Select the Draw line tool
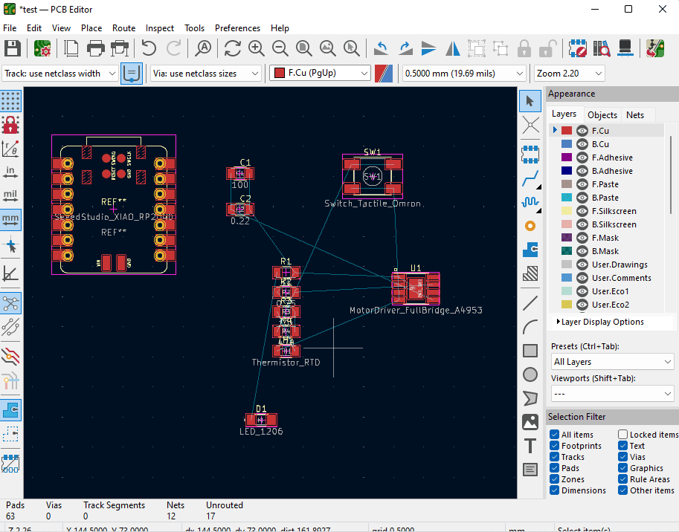The image size is (679, 532). coord(530,303)
